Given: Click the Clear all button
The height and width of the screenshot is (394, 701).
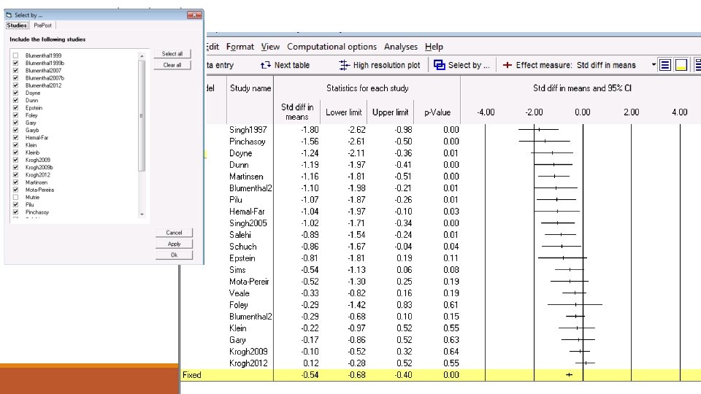Looking at the screenshot, I should tap(172, 65).
